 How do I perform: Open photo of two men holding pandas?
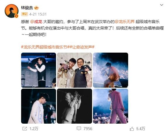pyautogui.click(x=74, y=70)
